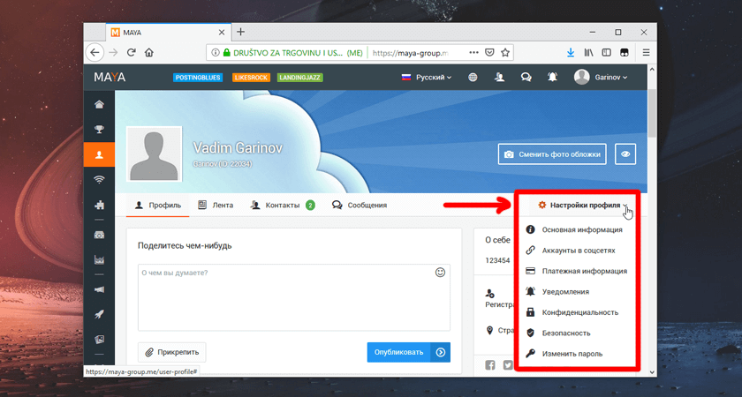Open Firefox hamburger menu
The width and height of the screenshot is (742, 397).
646,52
